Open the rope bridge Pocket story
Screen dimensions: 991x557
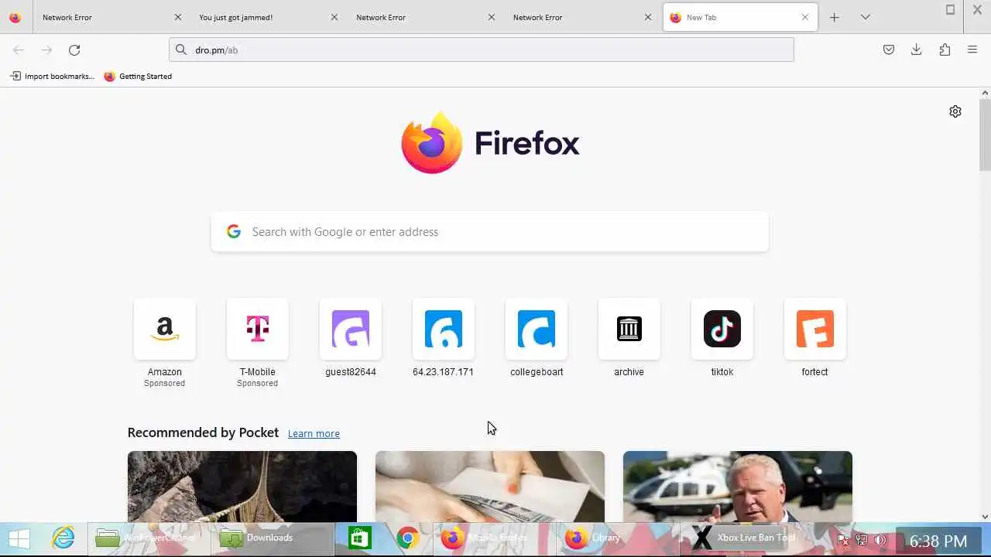click(242, 487)
